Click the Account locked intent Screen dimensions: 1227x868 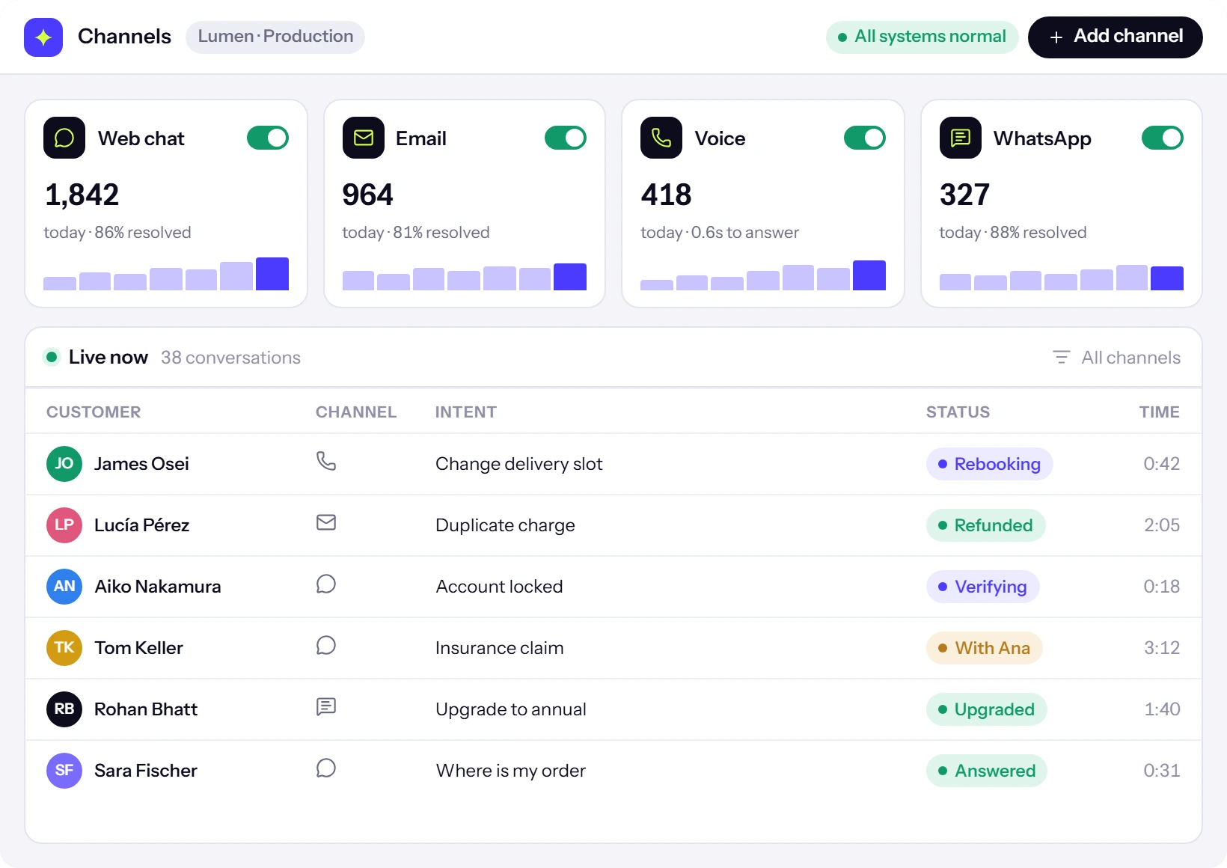click(499, 587)
